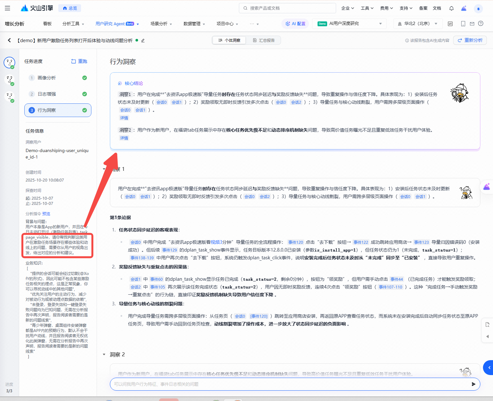493x401 pixels.
Task: Open the hamburger navigation menu
Action: 7,8
